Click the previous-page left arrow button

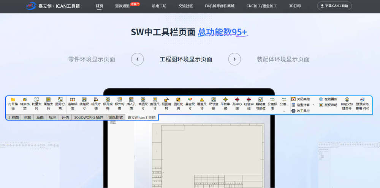tap(138, 59)
